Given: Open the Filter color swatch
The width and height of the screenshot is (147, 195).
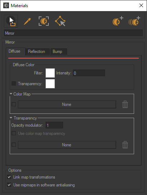Looking at the screenshot, I should (50, 73).
